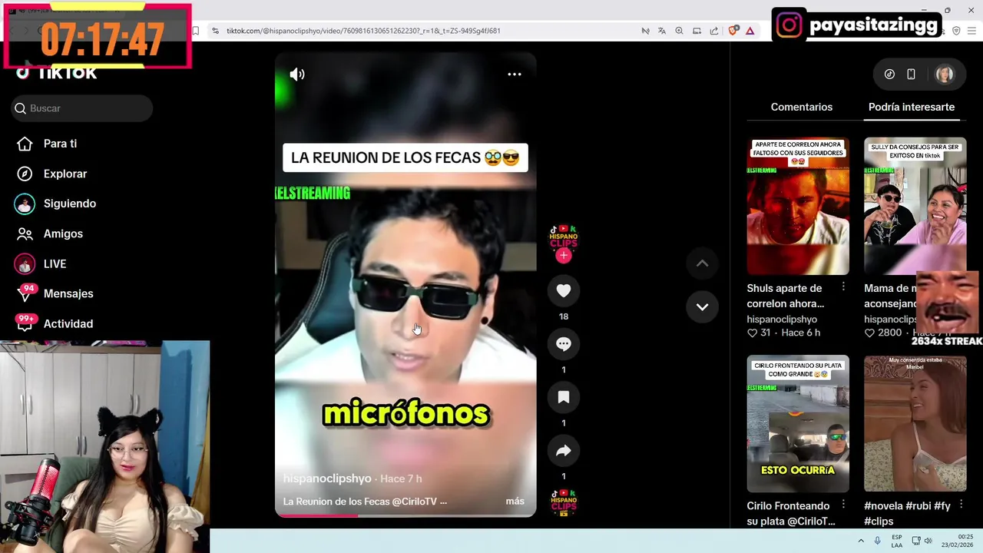Save the video with the bookmark icon
The height and width of the screenshot is (553, 983).
(x=564, y=397)
